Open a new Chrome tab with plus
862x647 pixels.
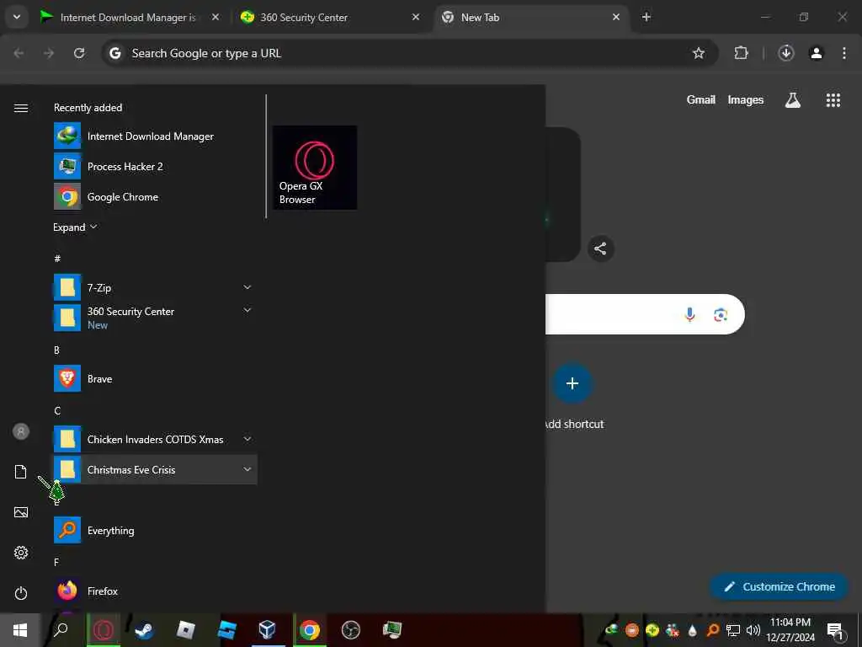(x=646, y=17)
